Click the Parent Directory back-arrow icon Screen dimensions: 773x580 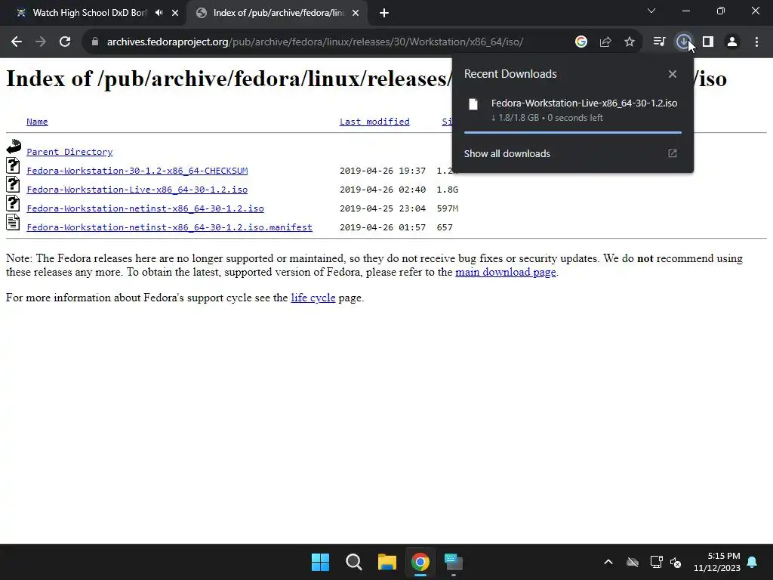pyautogui.click(x=14, y=146)
